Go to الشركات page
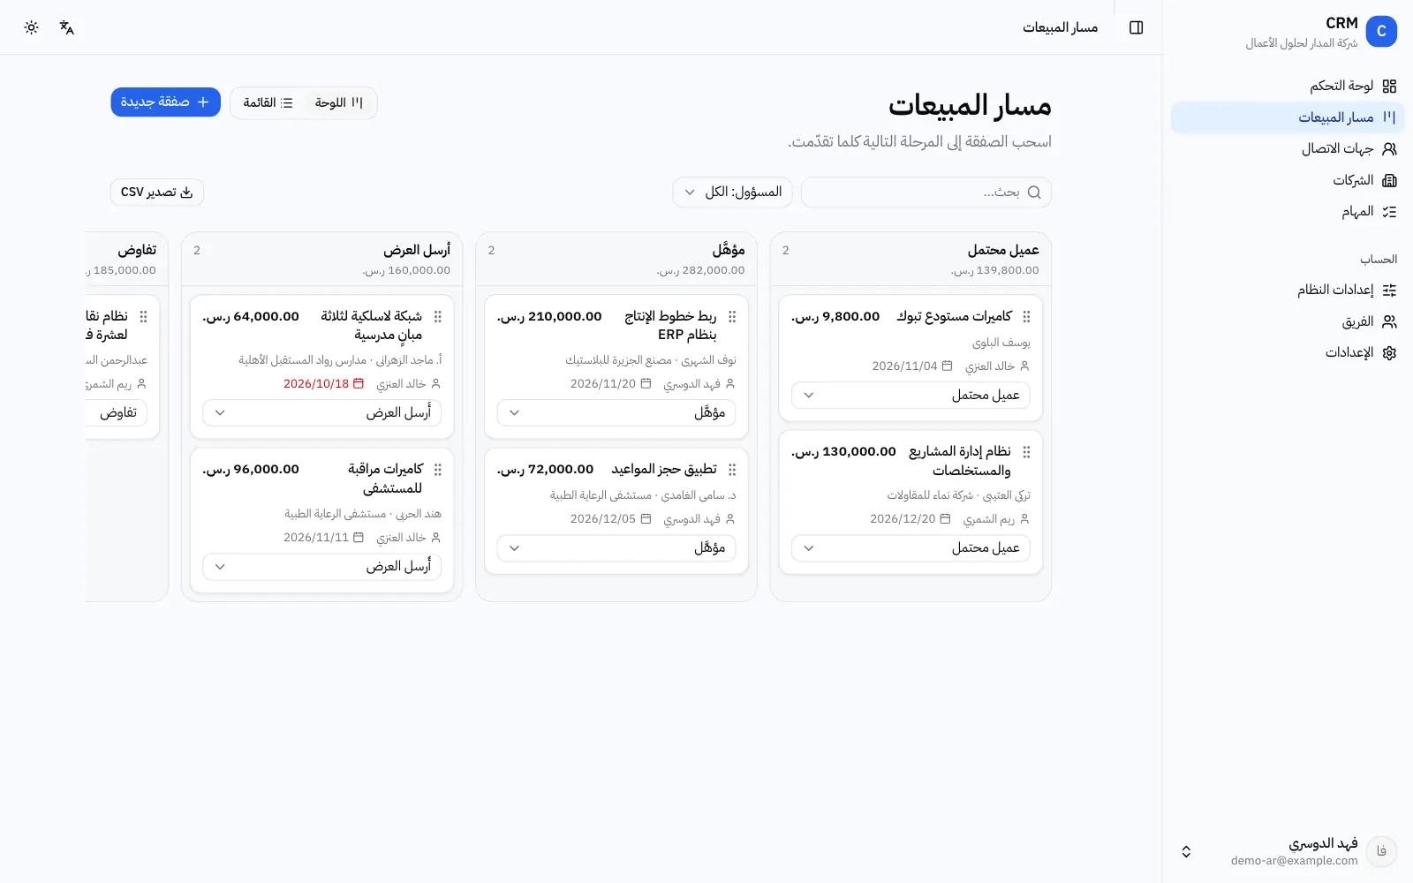The height and width of the screenshot is (883, 1413). [x=1288, y=180]
